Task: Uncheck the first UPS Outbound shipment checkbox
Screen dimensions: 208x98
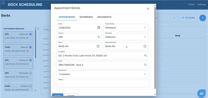Action: pos(30,34)
